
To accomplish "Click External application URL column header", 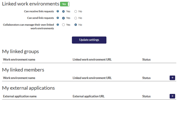I will (88, 96).
